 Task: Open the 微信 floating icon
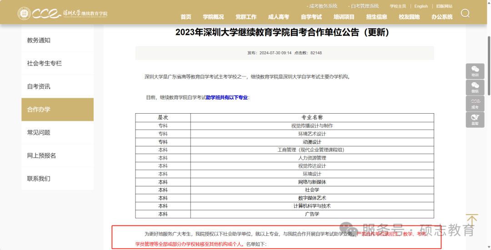pos(475,87)
